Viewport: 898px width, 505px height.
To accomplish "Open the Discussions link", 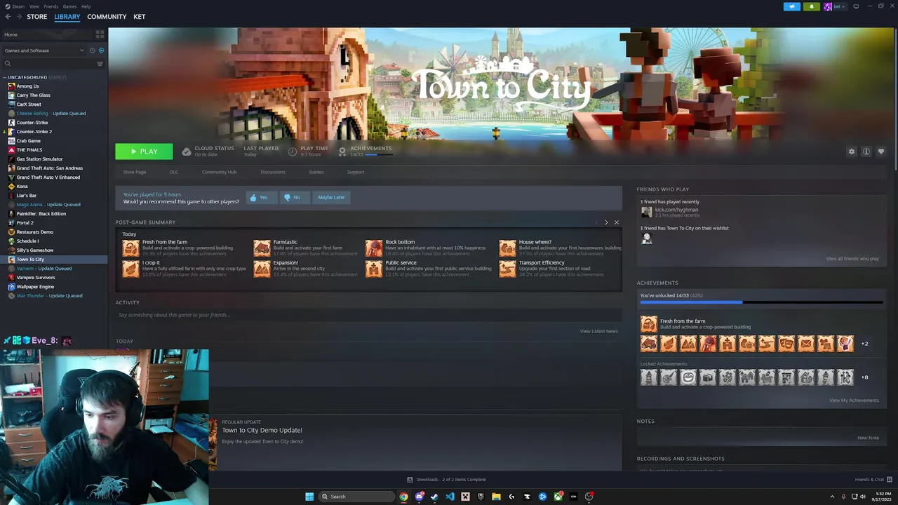I will tap(273, 172).
